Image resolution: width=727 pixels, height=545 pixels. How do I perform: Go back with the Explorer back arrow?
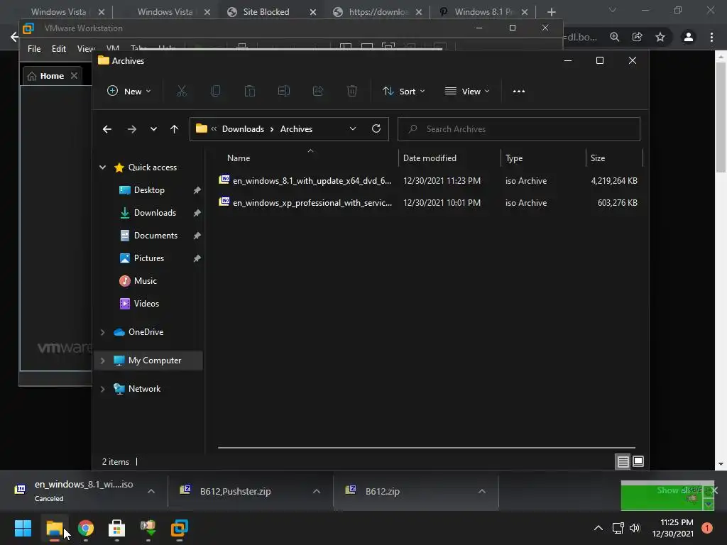click(x=107, y=129)
